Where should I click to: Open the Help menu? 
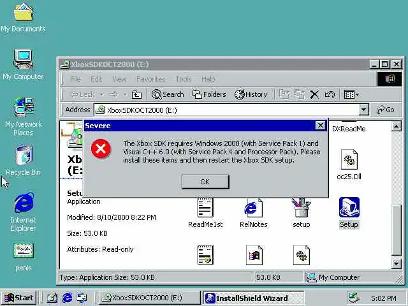tap(208, 79)
